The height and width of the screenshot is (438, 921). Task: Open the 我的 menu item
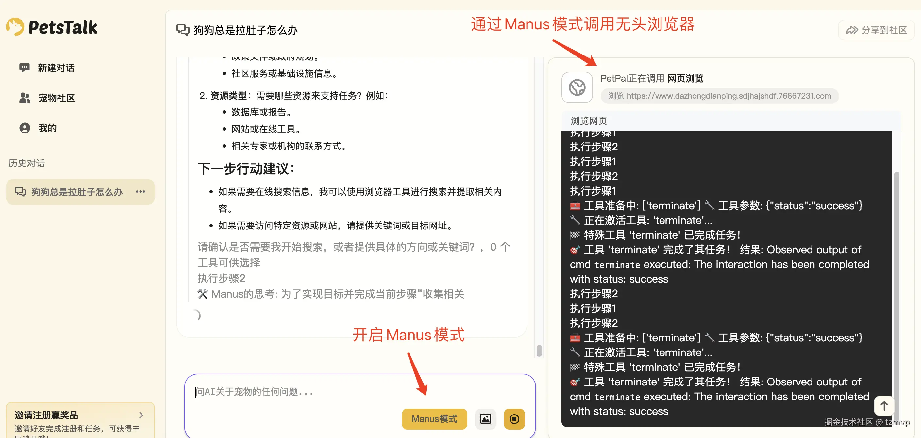47,128
